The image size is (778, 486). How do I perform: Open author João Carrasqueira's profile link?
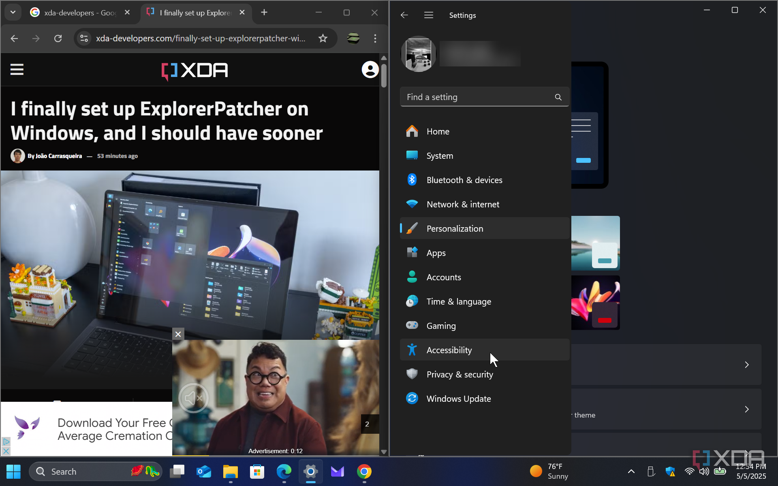[x=59, y=156]
